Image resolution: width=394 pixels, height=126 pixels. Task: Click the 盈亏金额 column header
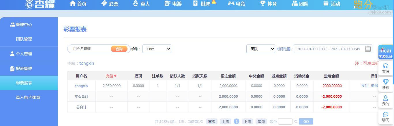coord(331,76)
